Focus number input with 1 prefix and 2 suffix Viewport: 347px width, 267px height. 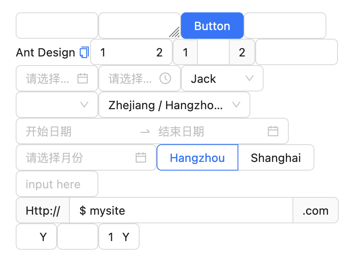point(131,52)
